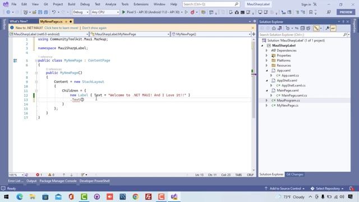Click the Properties wrench icon

[328, 29]
